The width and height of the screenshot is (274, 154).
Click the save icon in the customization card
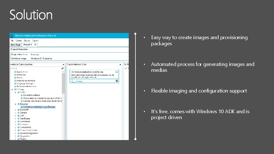pyautogui.click(x=117, y=81)
